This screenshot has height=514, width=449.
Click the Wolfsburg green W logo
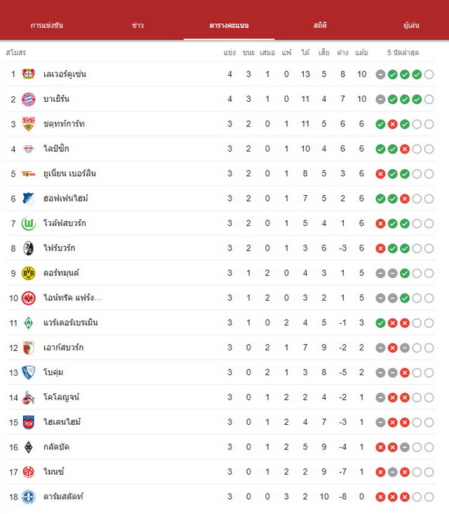(x=29, y=223)
